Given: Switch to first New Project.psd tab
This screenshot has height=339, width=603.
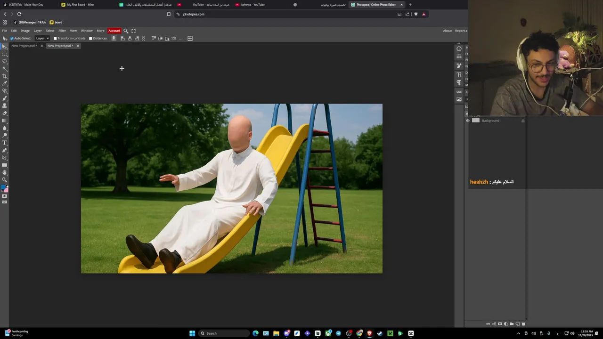Looking at the screenshot, I should click(24, 46).
